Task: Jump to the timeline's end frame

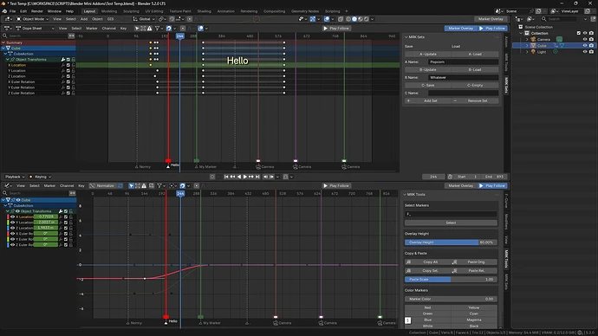Action: coord(257,177)
